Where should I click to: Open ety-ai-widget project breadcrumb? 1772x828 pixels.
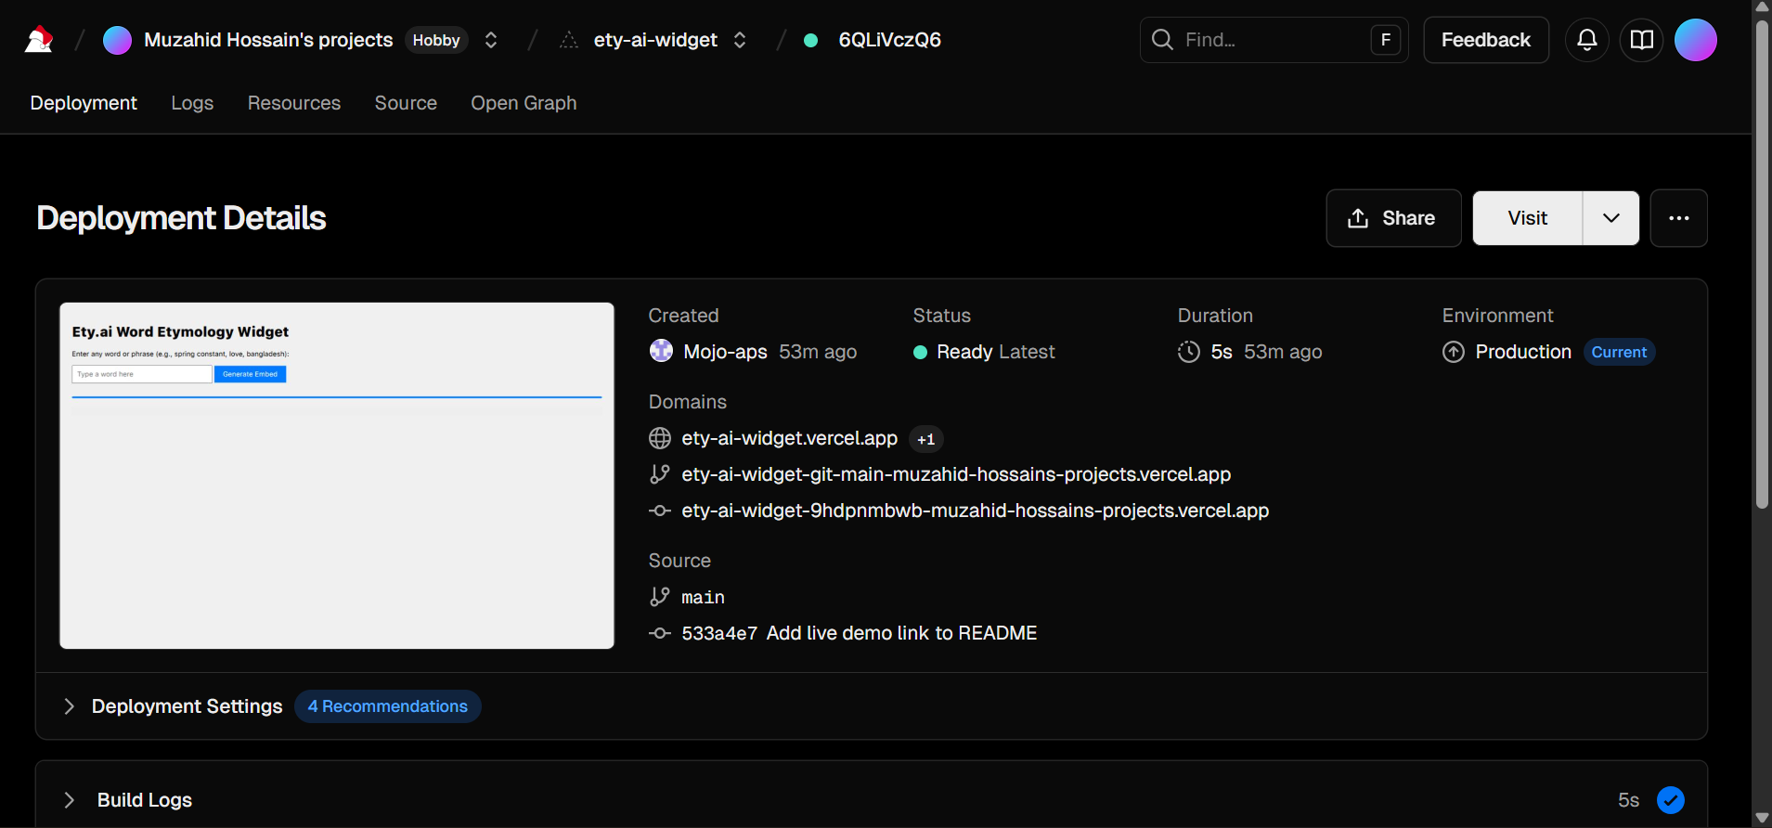point(655,40)
